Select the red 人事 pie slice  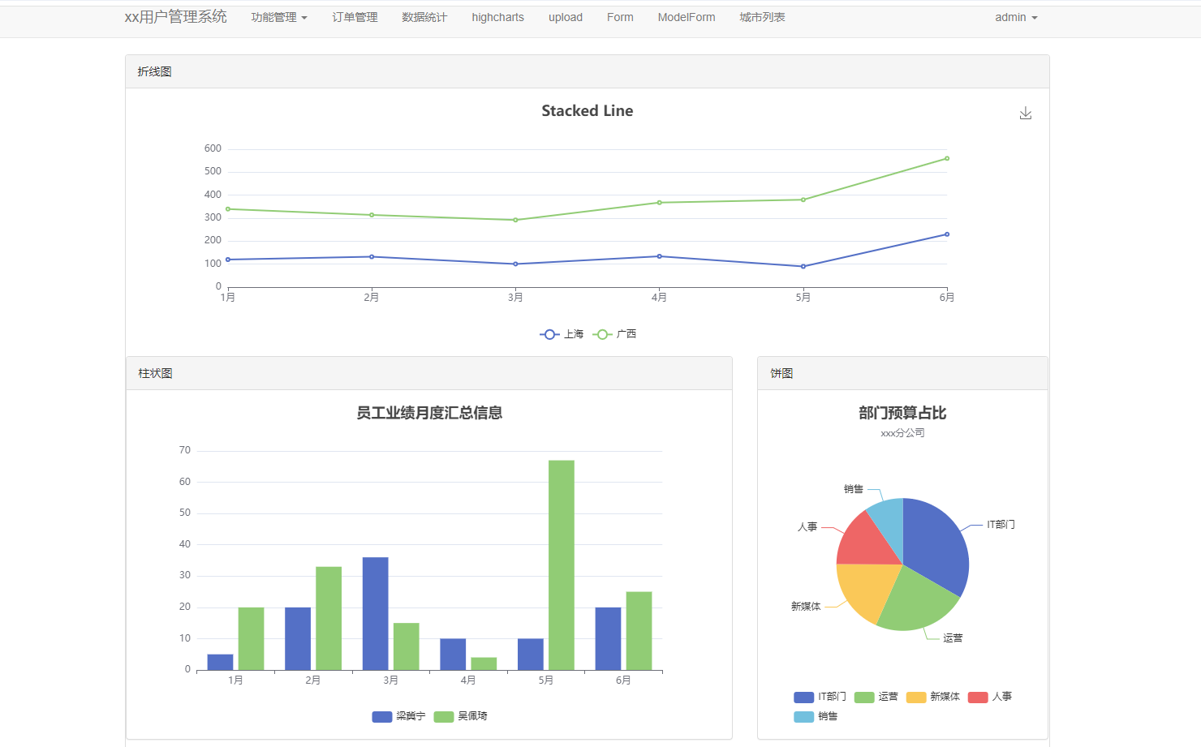(868, 542)
